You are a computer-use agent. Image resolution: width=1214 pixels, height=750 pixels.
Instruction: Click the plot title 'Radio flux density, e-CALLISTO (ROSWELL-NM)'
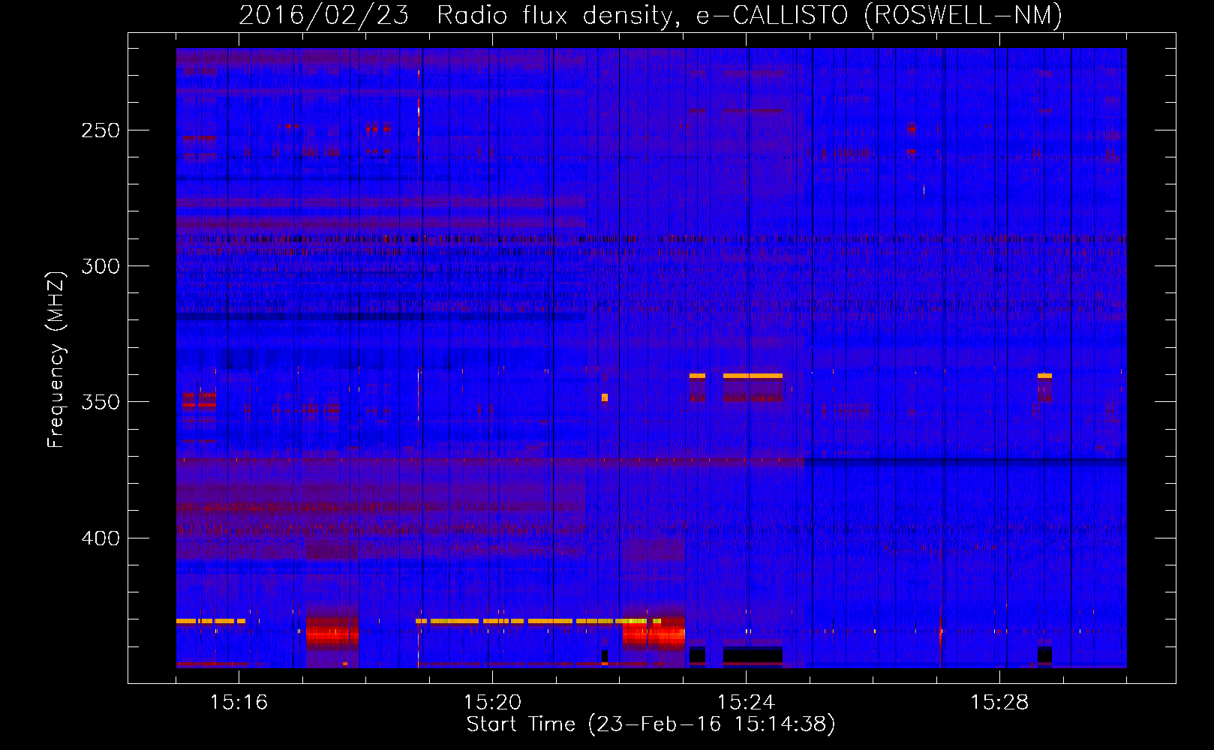(x=750, y=15)
